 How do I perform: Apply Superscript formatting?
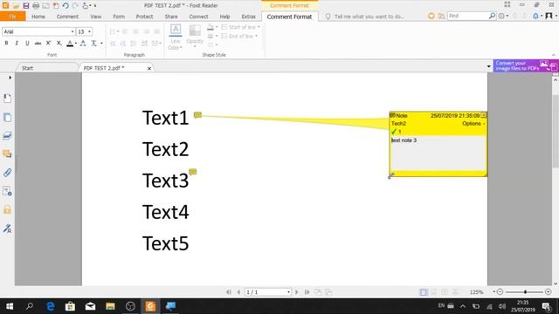[49, 43]
